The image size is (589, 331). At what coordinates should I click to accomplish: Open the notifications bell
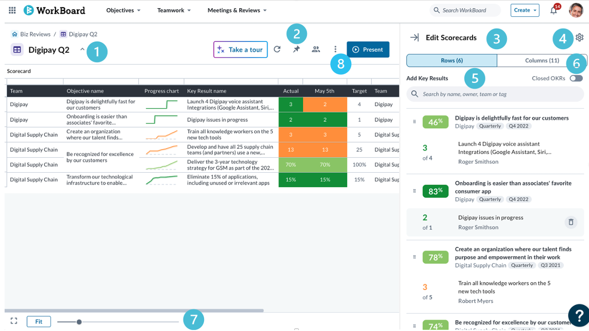point(553,11)
